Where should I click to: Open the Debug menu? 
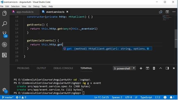36,6
